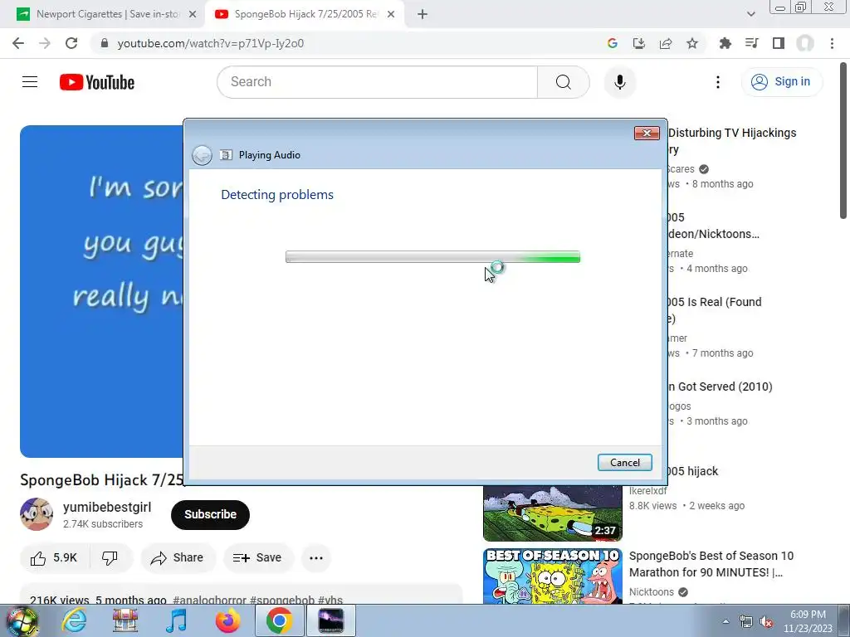Open a new browser tab
Image resolution: width=850 pixels, height=637 pixels.
coord(423,15)
